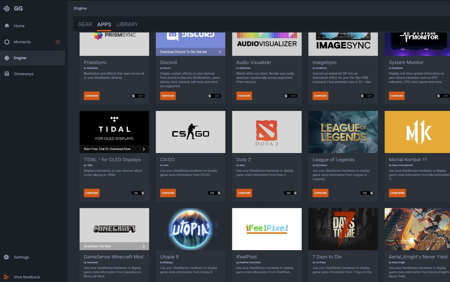The image size is (450, 282).
Task: Click Aerial_Knight's Never Yield artwork thumbnail
Action: [417, 229]
